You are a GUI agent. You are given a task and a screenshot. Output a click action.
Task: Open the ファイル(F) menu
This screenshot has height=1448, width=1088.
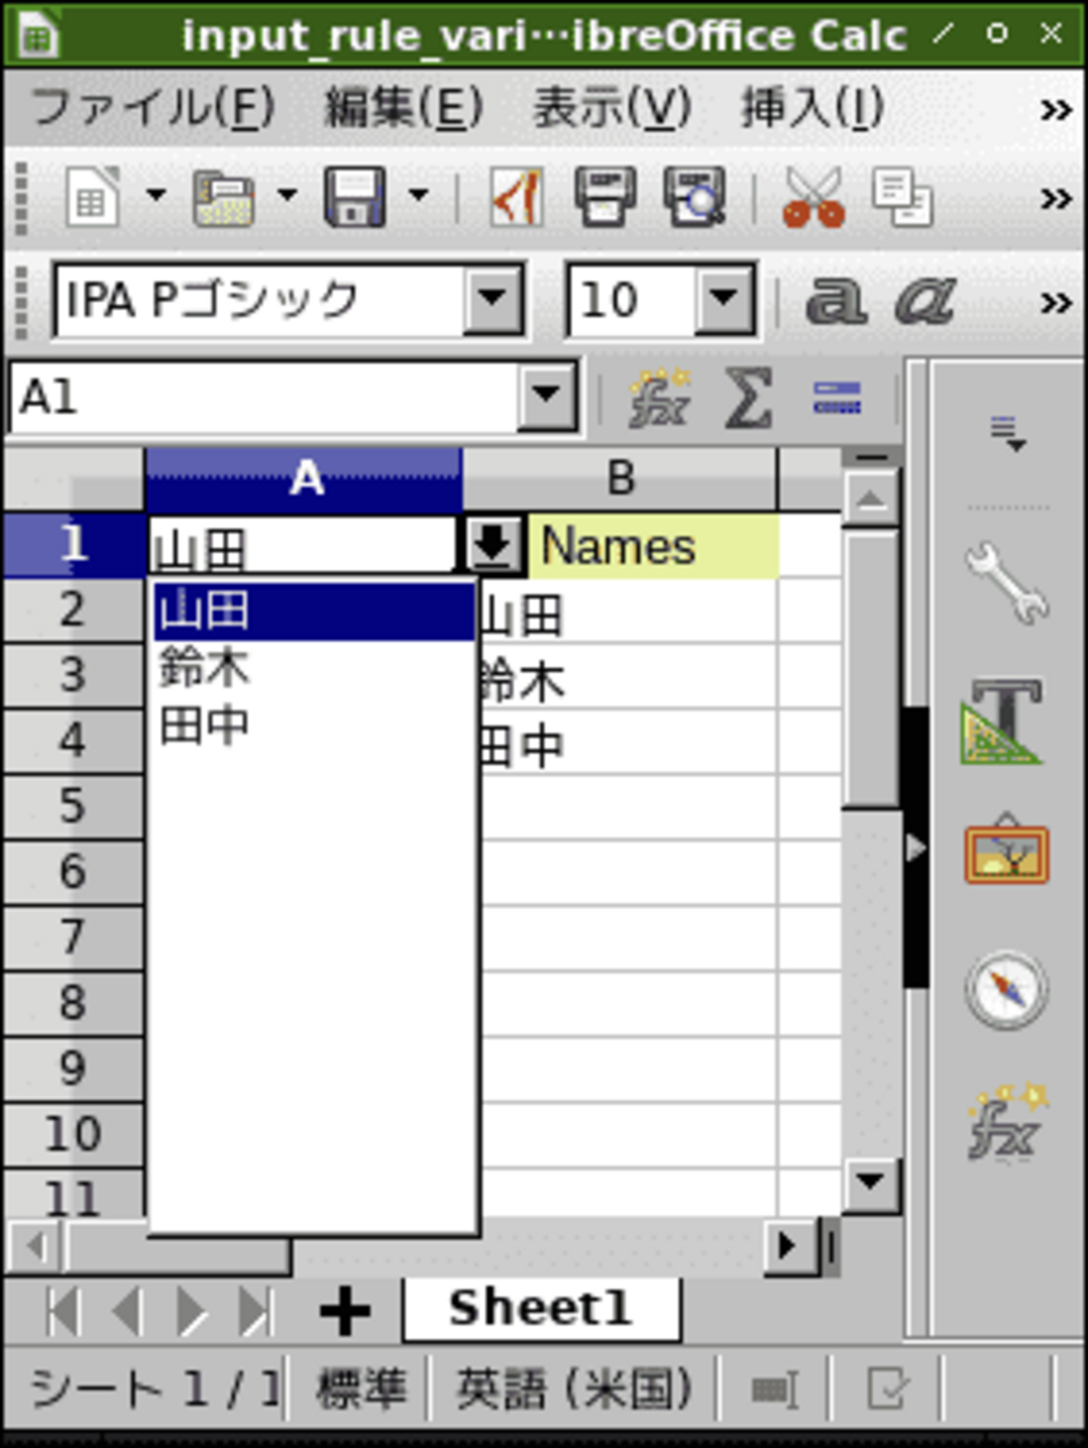(x=153, y=109)
